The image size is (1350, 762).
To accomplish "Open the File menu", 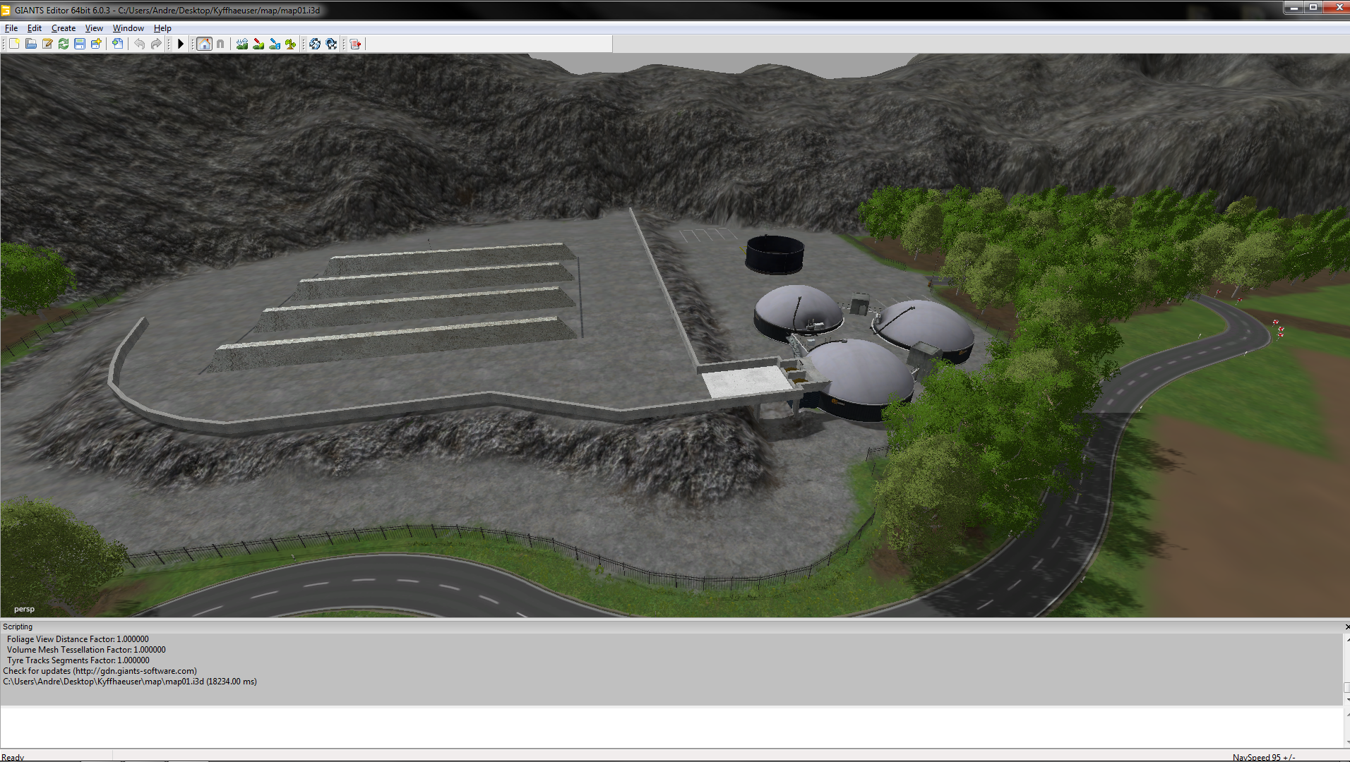I will 11,28.
